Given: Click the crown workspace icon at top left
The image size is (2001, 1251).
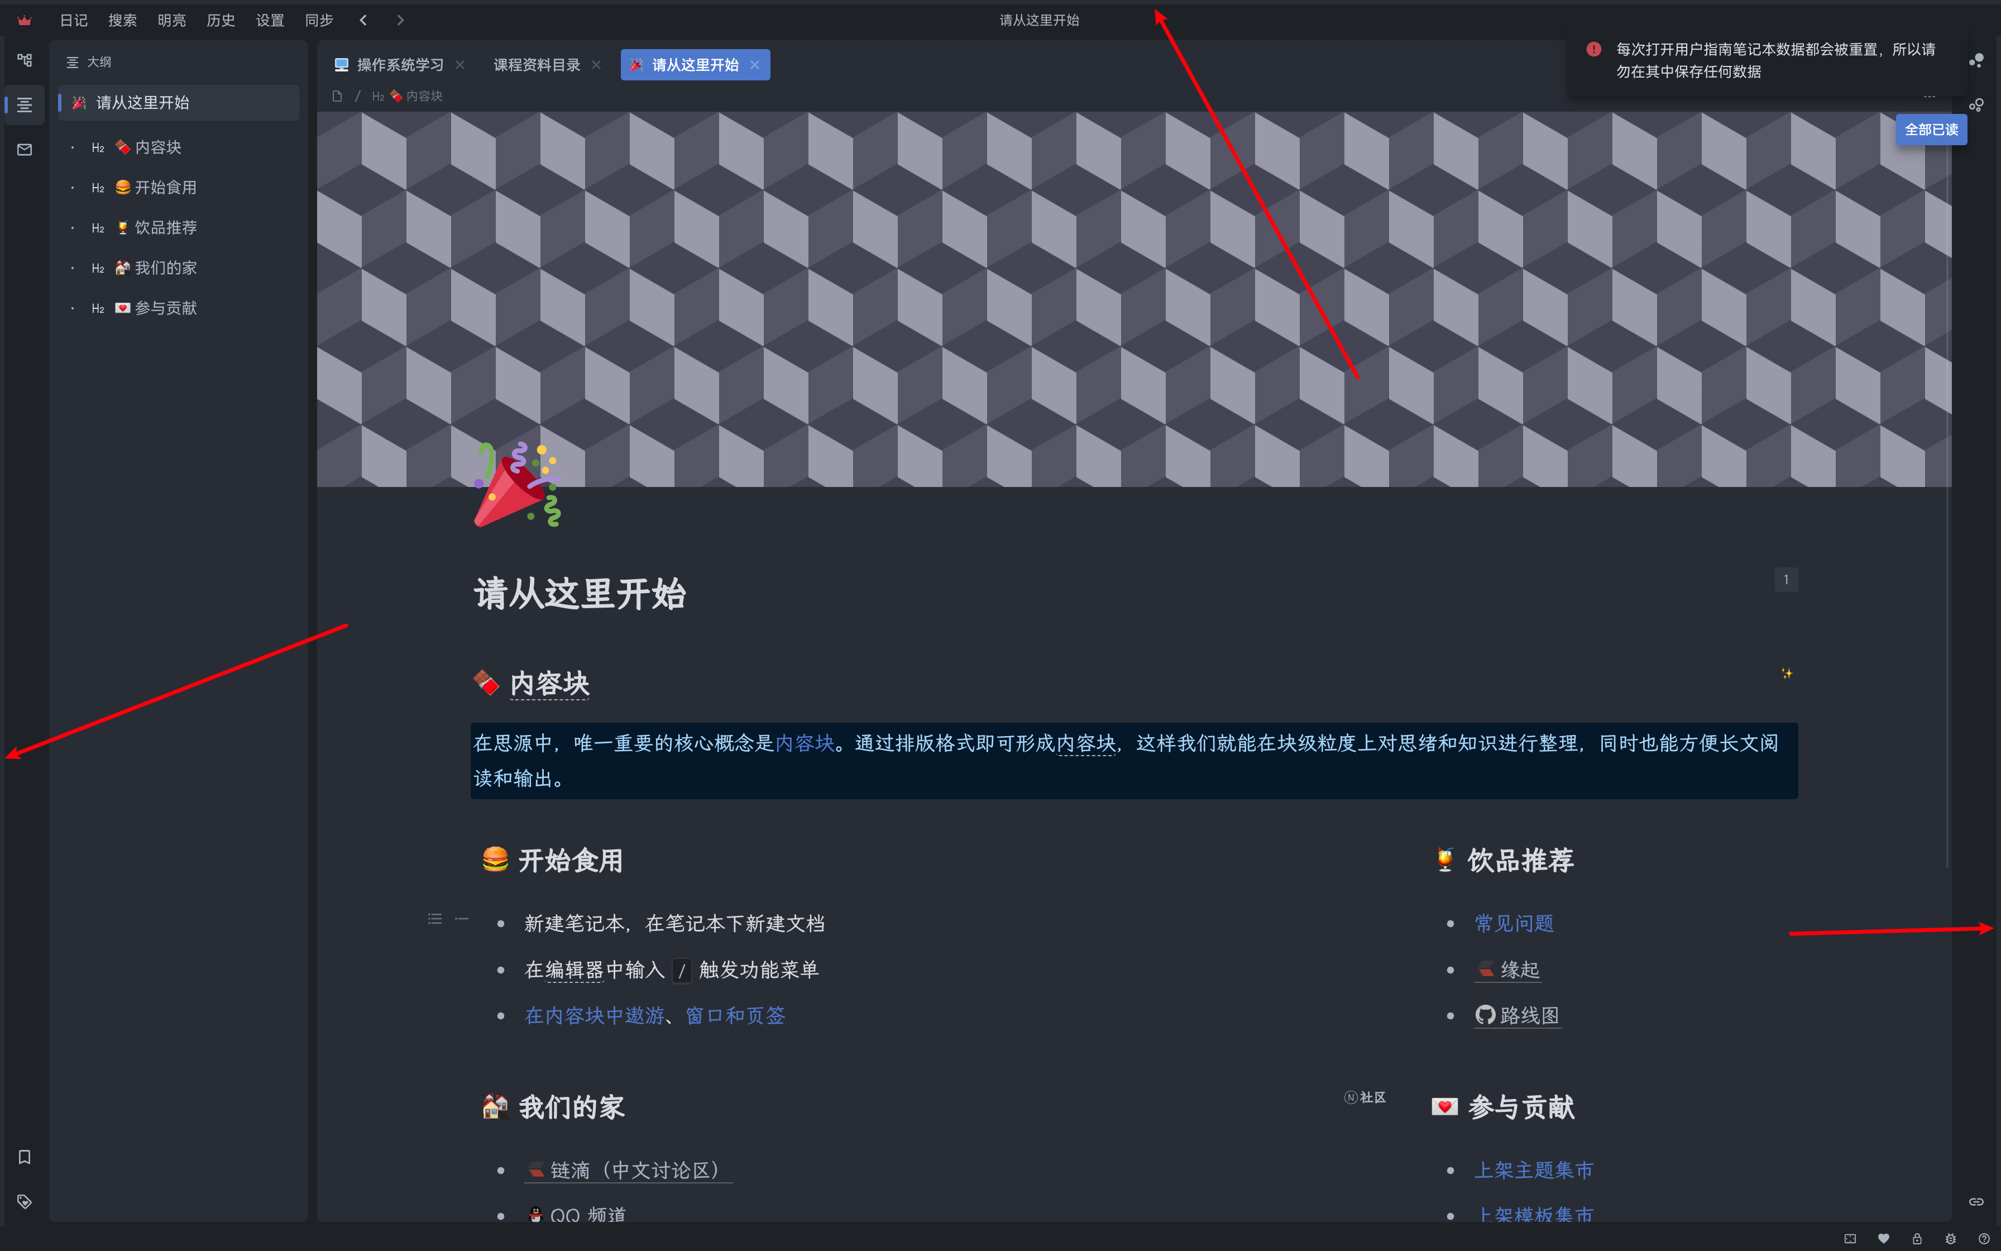Looking at the screenshot, I should tap(24, 20).
